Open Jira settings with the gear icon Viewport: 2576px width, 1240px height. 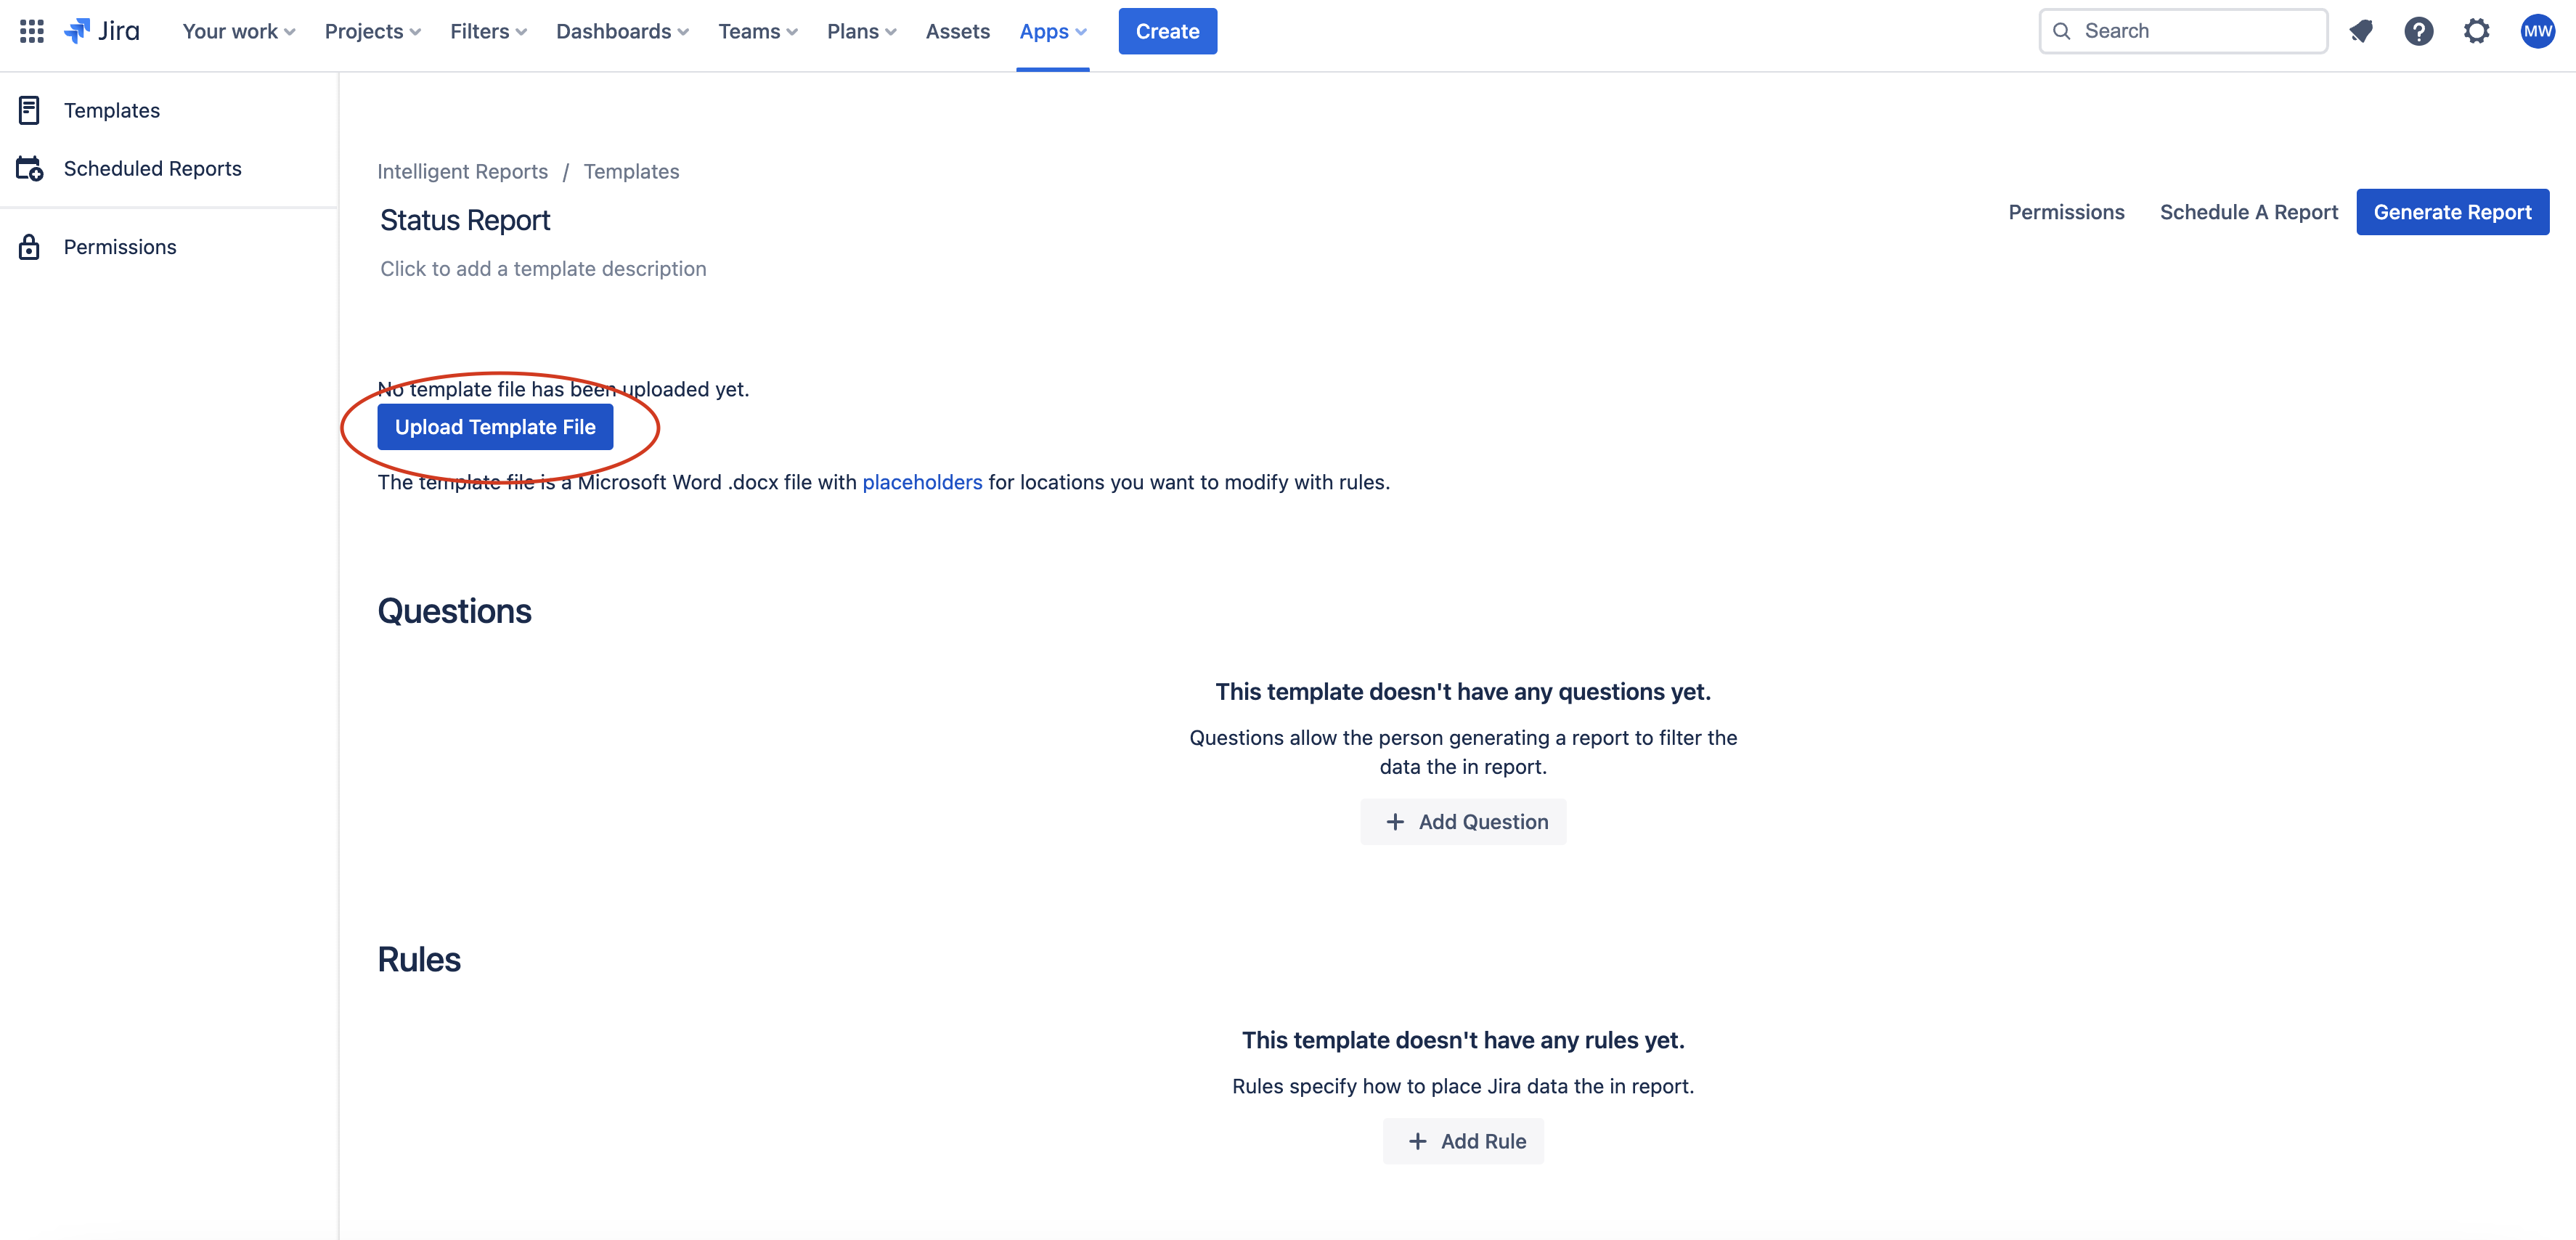pyautogui.click(x=2477, y=31)
